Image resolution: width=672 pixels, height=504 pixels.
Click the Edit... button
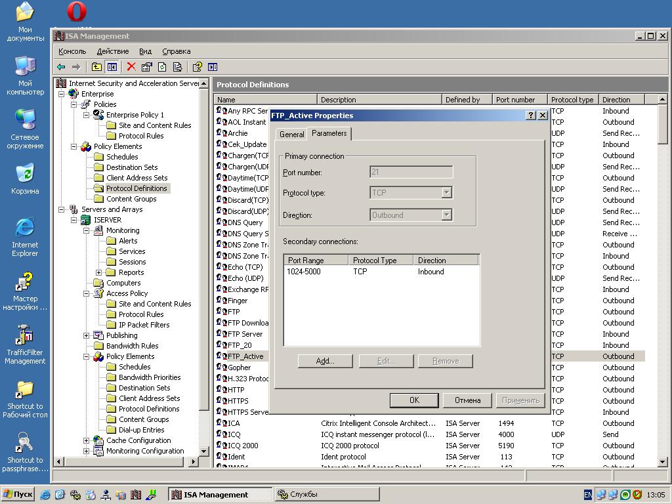pyautogui.click(x=386, y=361)
